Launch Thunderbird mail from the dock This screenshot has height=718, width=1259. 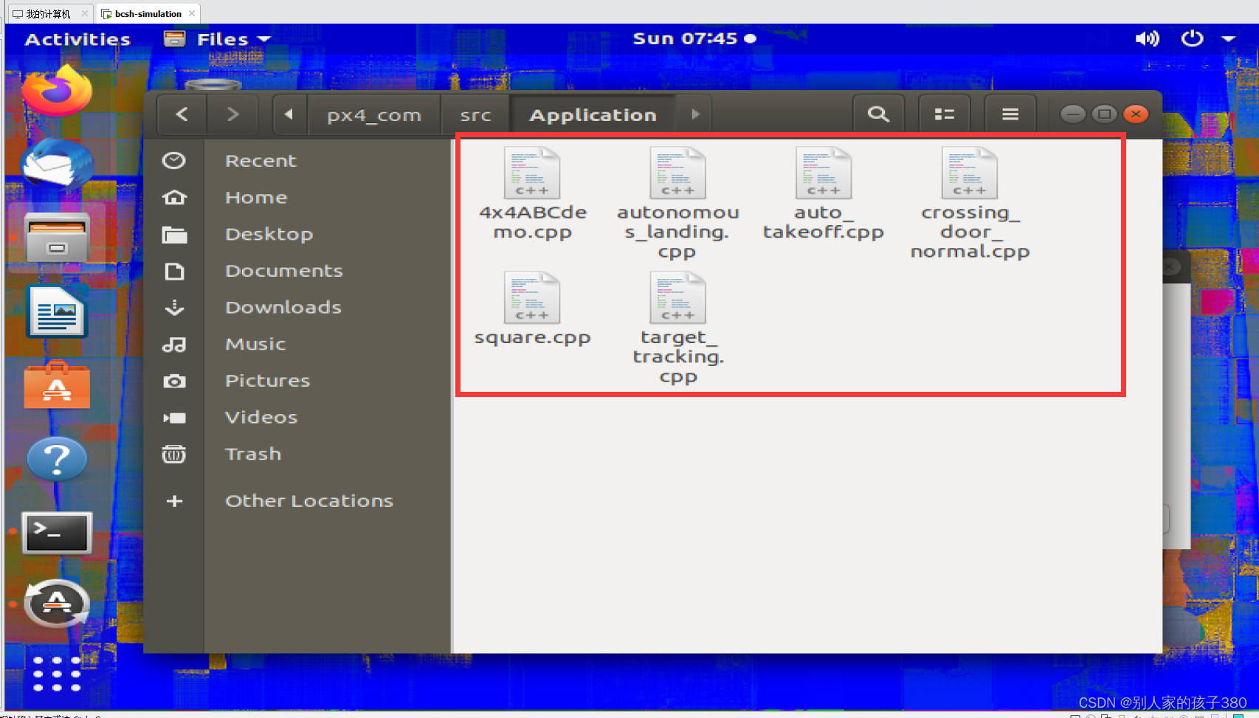(x=57, y=162)
